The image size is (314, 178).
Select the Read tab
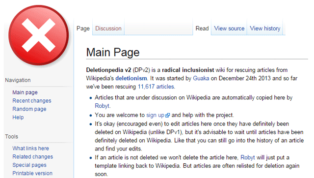click(202, 29)
